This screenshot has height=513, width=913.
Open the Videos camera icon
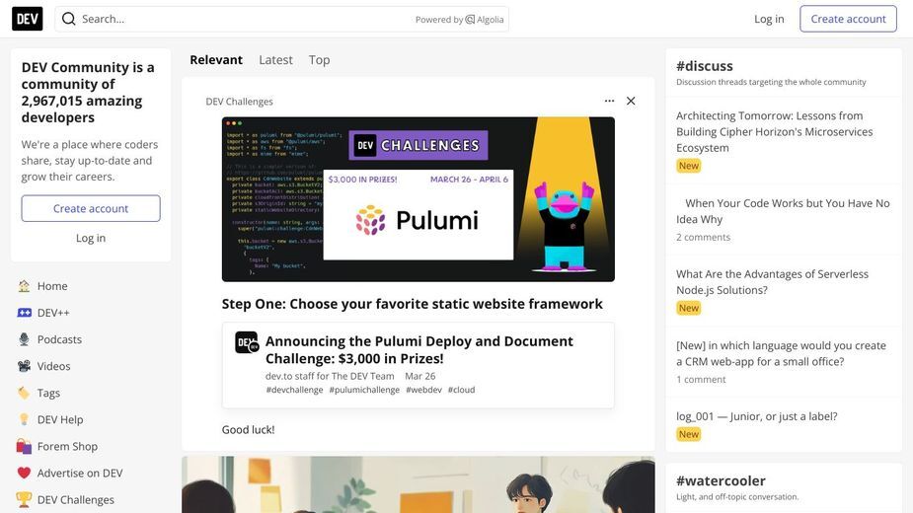24,366
